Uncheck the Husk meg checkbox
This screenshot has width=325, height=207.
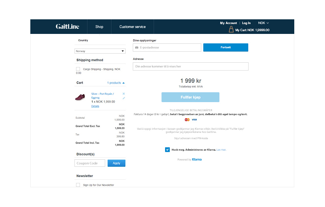click(x=167, y=150)
